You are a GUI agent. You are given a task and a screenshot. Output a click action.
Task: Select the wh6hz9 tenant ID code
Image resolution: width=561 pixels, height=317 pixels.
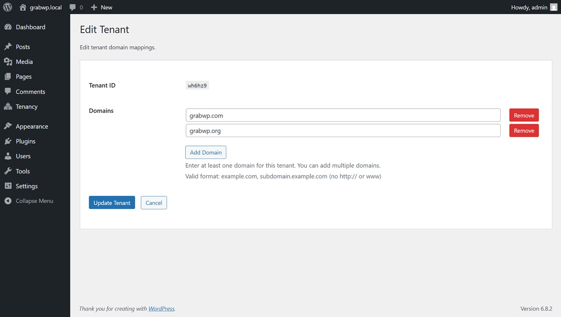(x=197, y=86)
